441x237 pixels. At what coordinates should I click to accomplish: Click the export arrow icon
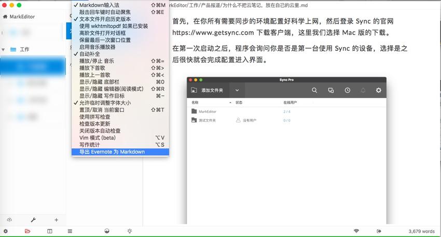pos(379,231)
